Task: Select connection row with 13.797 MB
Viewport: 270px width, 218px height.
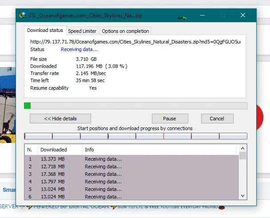Action: 132,182
